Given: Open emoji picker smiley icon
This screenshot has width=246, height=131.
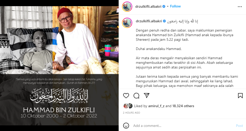Looking at the screenshot, I should point(126,126).
